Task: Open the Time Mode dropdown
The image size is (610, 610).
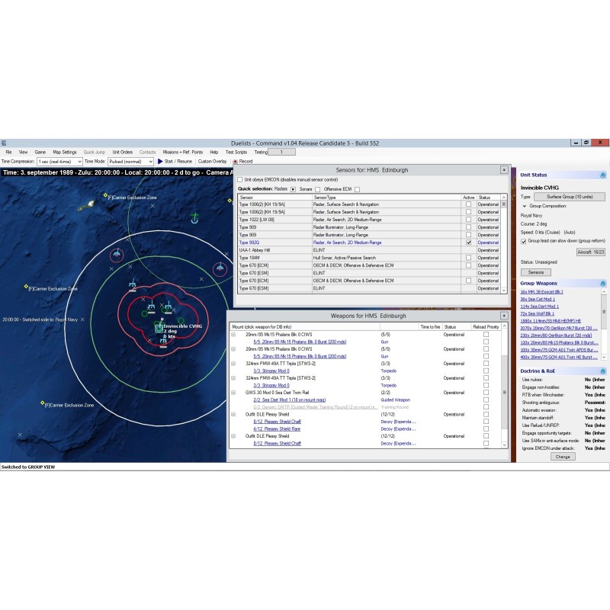Action: coord(130,161)
